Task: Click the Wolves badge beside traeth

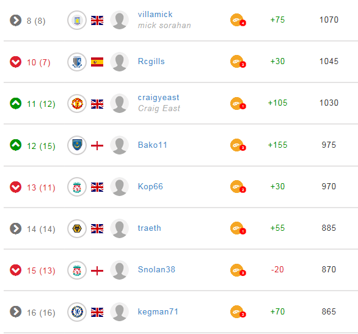Action: pyautogui.click(x=77, y=228)
